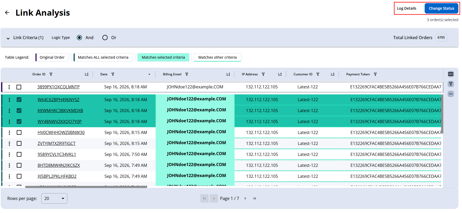
Task: Click the Matches selected criteria legend chip
Action: click(163, 57)
